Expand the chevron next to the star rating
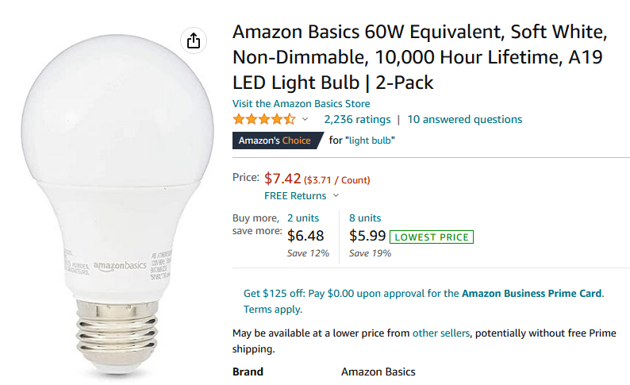 point(305,120)
